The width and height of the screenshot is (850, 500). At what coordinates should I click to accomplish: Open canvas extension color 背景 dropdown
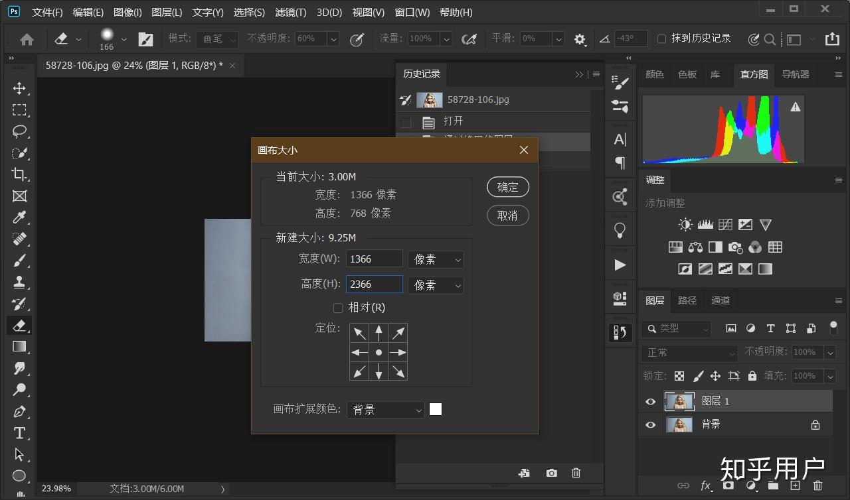point(386,410)
